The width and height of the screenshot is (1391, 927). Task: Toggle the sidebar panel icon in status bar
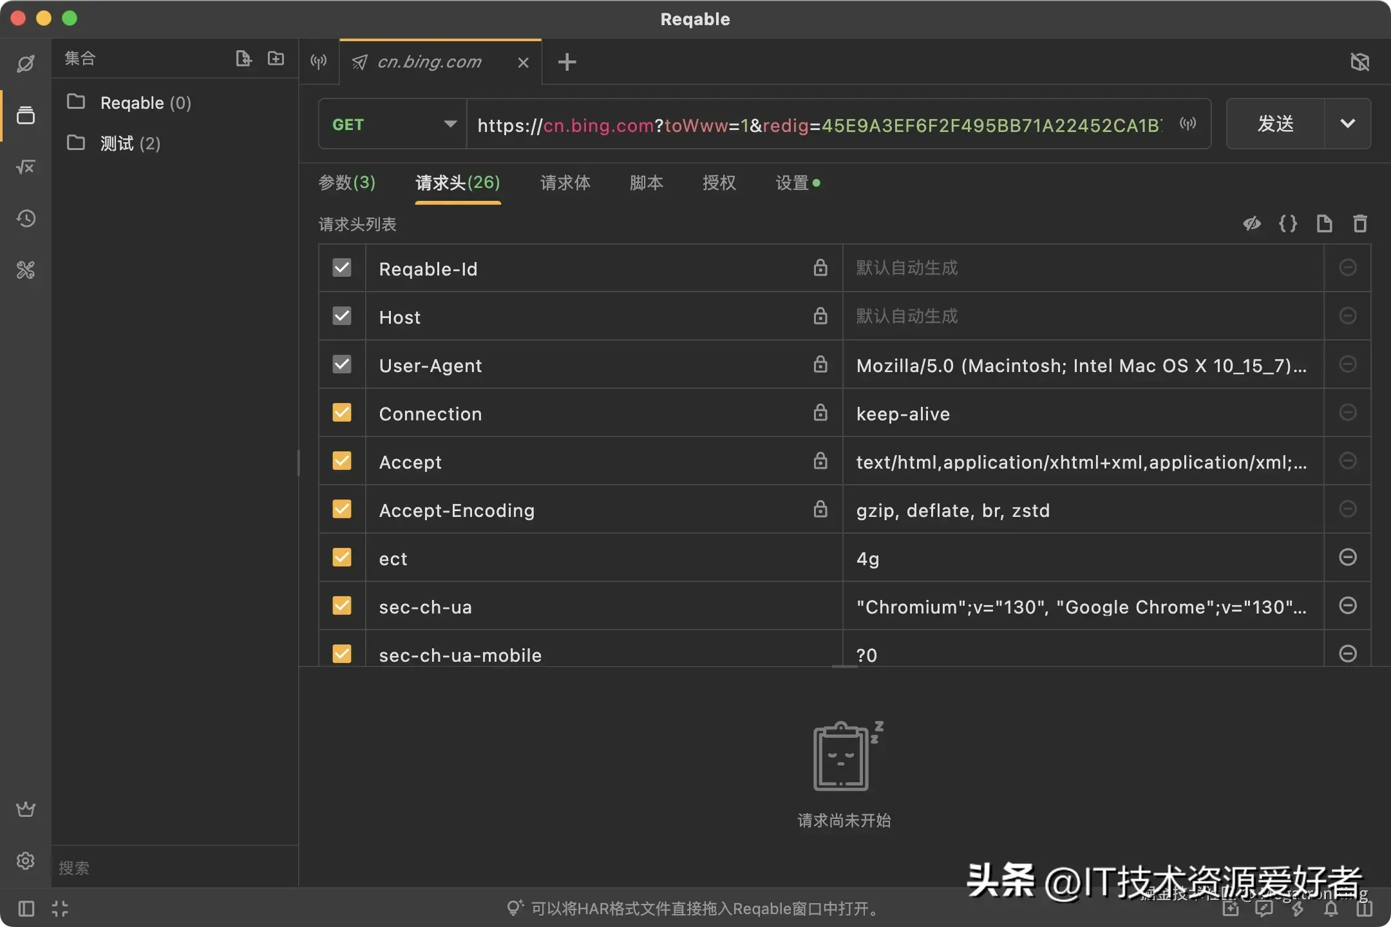[26, 908]
